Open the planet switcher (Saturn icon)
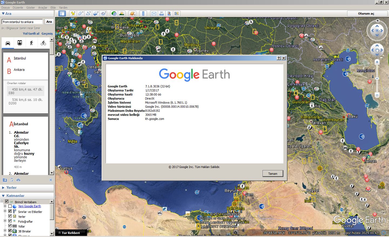This screenshot has width=389, height=237. click(132, 14)
